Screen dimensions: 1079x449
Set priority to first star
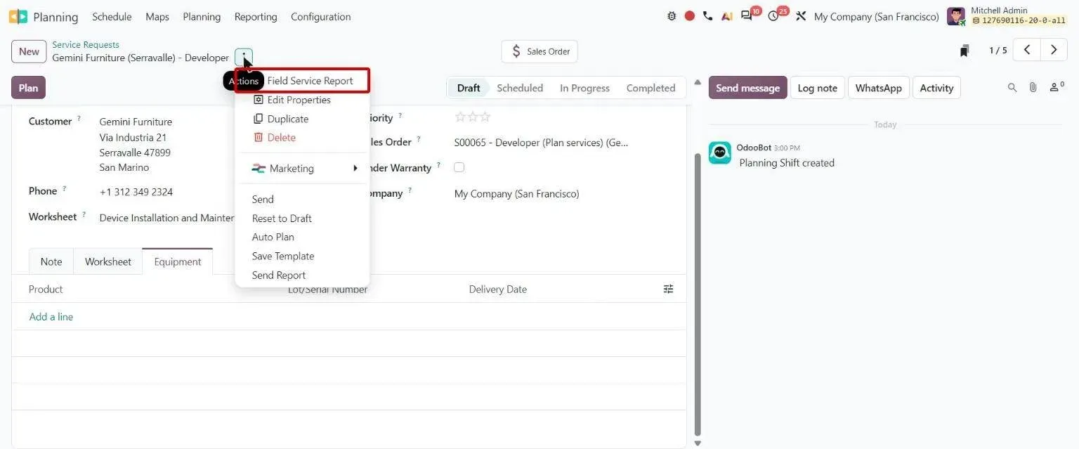click(460, 117)
